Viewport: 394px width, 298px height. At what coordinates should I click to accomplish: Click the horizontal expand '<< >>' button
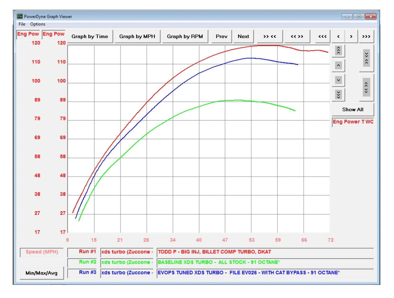297,36
